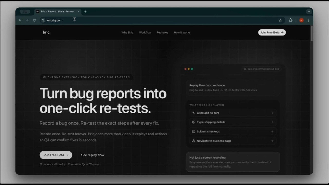Click arrow on Click add to cart row
Viewport: 329px width, 185px height.
(272, 113)
